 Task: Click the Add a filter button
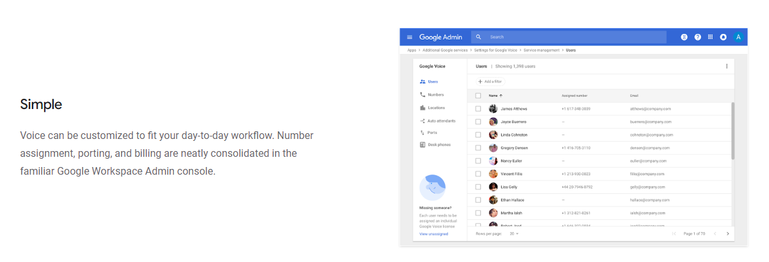490,82
